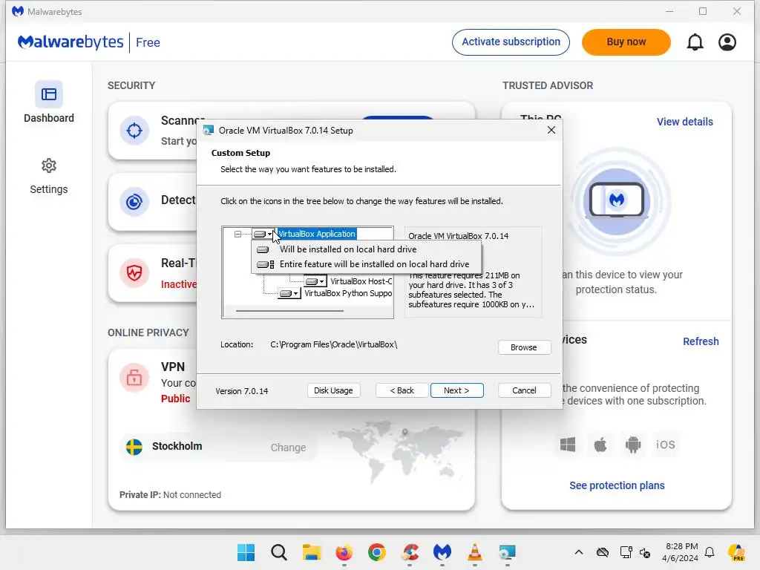Open File Explorer from the taskbar

[x=312, y=552]
